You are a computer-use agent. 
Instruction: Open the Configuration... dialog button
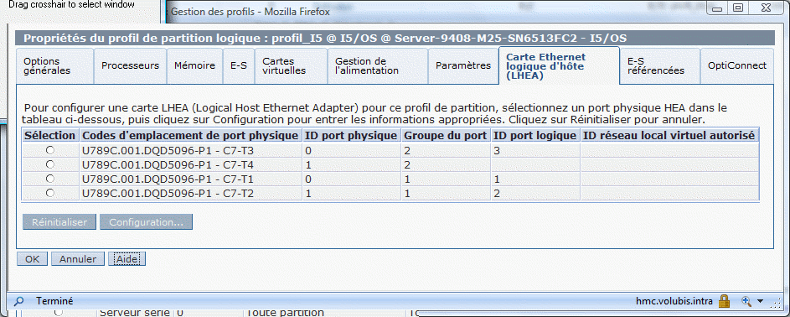pos(146,221)
